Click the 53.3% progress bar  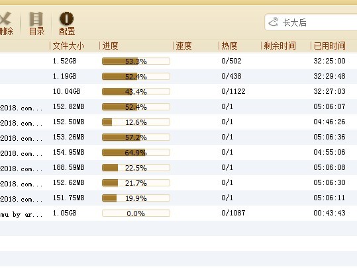(136, 61)
